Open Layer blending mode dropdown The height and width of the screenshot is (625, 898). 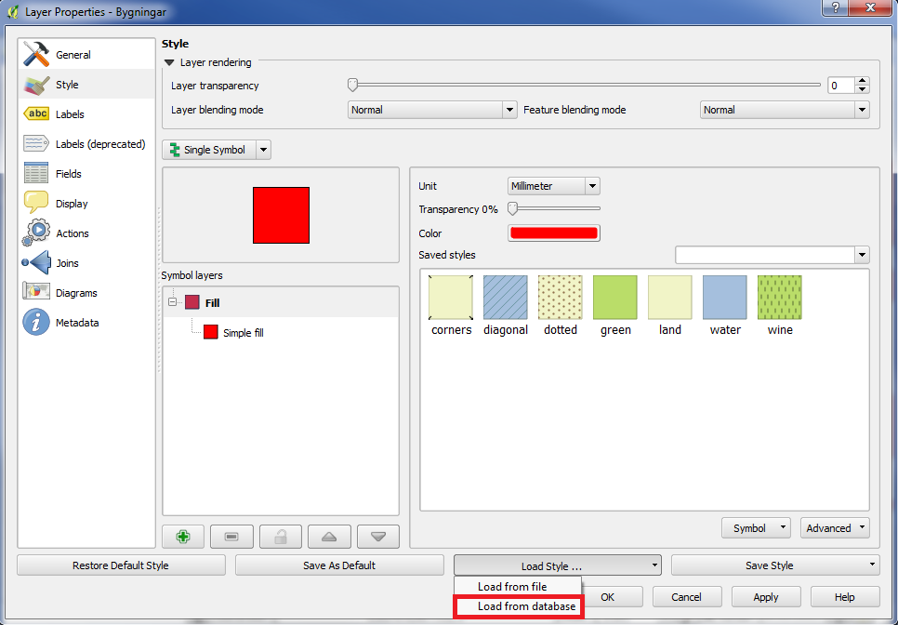pos(432,110)
